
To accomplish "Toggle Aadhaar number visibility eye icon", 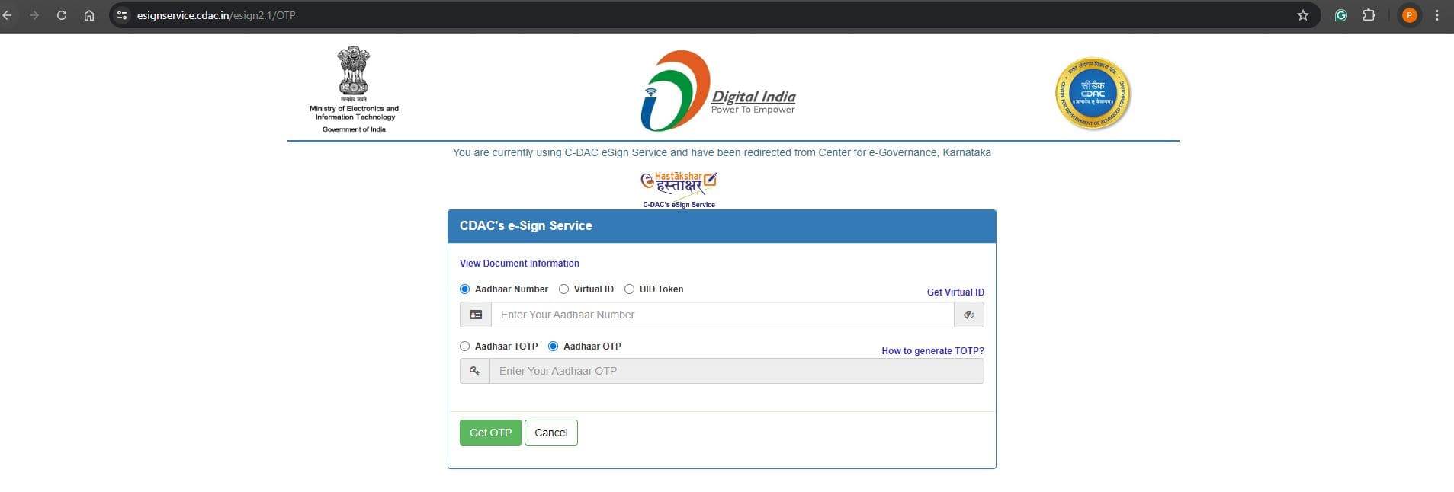I will pos(968,315).
